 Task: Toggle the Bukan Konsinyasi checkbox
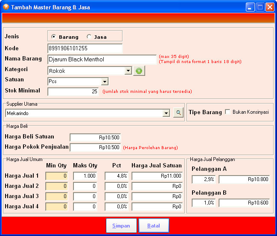coord(228,112)
